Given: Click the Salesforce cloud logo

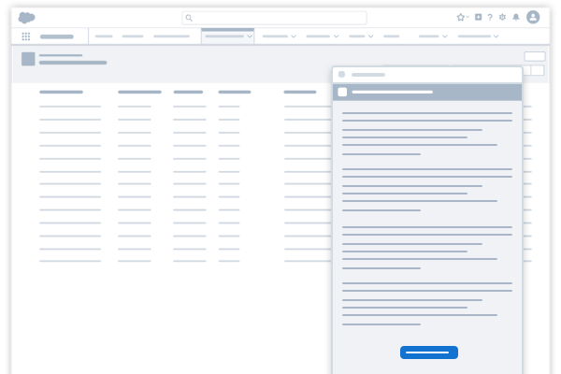Looking at the screenshot, I should [26, 17].
